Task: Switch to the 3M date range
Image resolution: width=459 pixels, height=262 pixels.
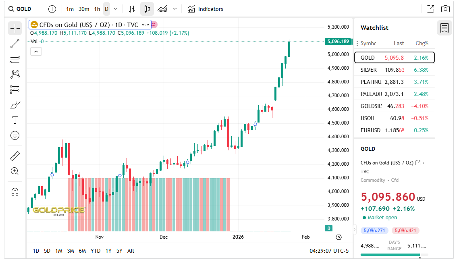Action: coord(71,251)
